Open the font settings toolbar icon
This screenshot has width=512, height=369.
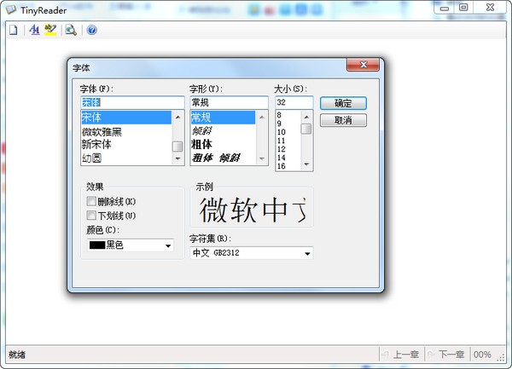pyautogui.click(x=34, y=30)
